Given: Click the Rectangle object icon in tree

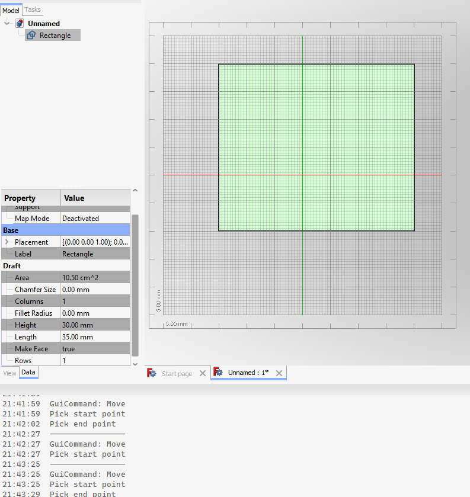Looking at the screenshot, I should pyautogui.click(x=31, y=36).
